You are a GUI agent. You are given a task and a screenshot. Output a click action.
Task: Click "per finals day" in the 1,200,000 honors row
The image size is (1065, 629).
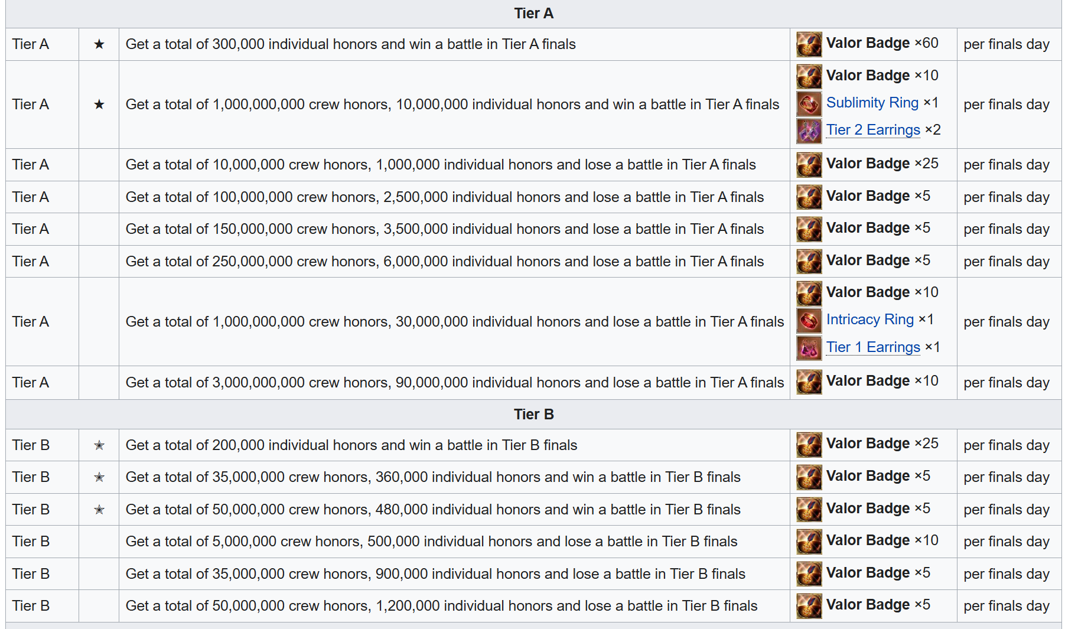[1007, 606]
